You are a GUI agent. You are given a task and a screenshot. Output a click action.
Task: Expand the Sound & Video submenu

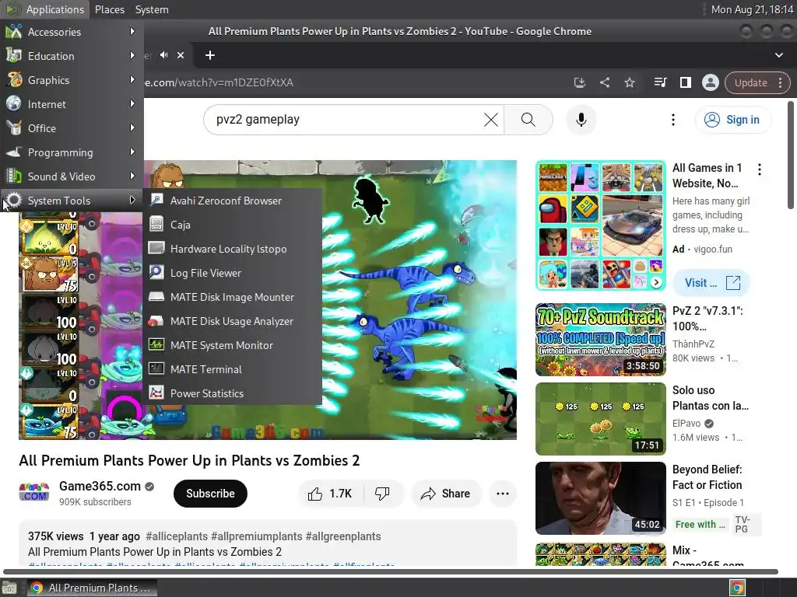[72, 176]
